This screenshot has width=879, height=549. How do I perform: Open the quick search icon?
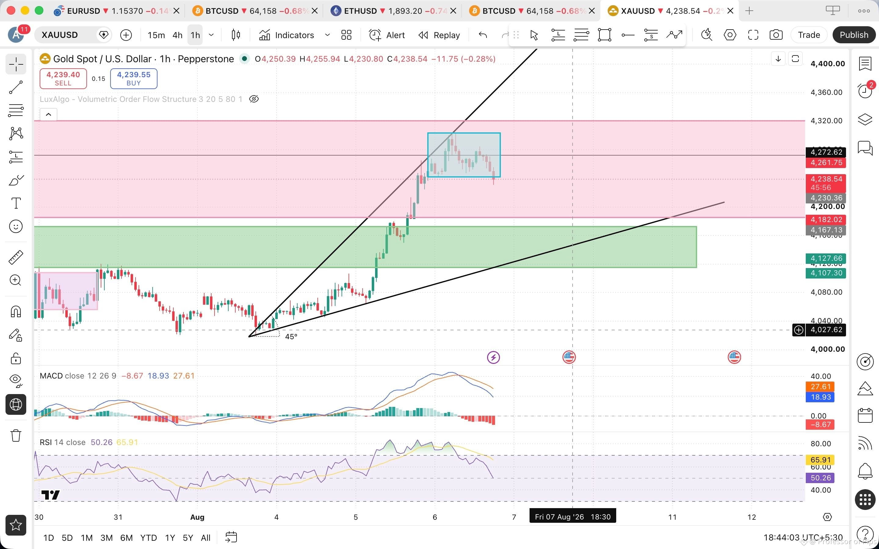[707, 35]
